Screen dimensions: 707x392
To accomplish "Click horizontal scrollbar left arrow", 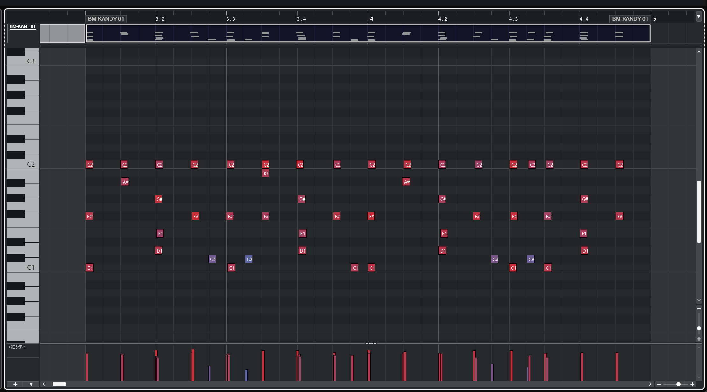I will [x=44, y=384].
